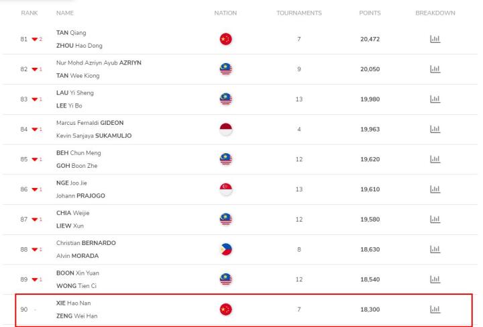Click the Indonesia flag for Gideon pair
The image size is (483, 327).
(226, 129)
